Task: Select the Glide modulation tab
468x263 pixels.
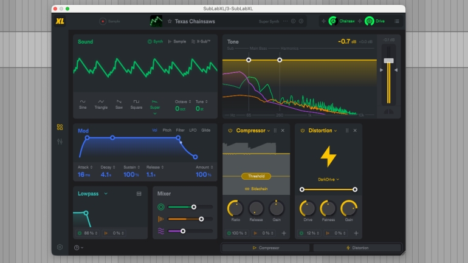Action: [205, 131]
